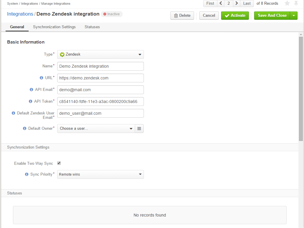The image size is (304, 228).
Task: Open the Sync Priority dropdown
Action: pos(101,174)
